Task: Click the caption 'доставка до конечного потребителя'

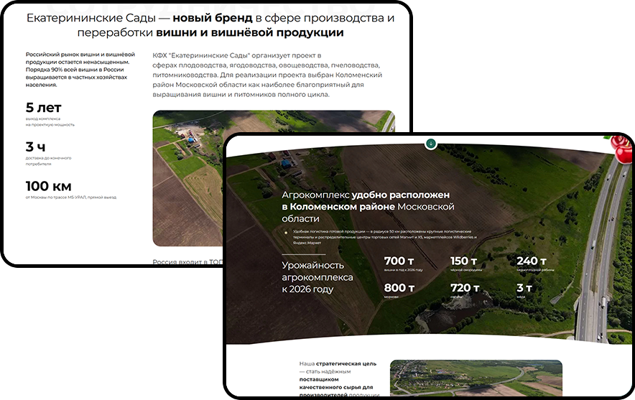Action: [x=48, y=161]
